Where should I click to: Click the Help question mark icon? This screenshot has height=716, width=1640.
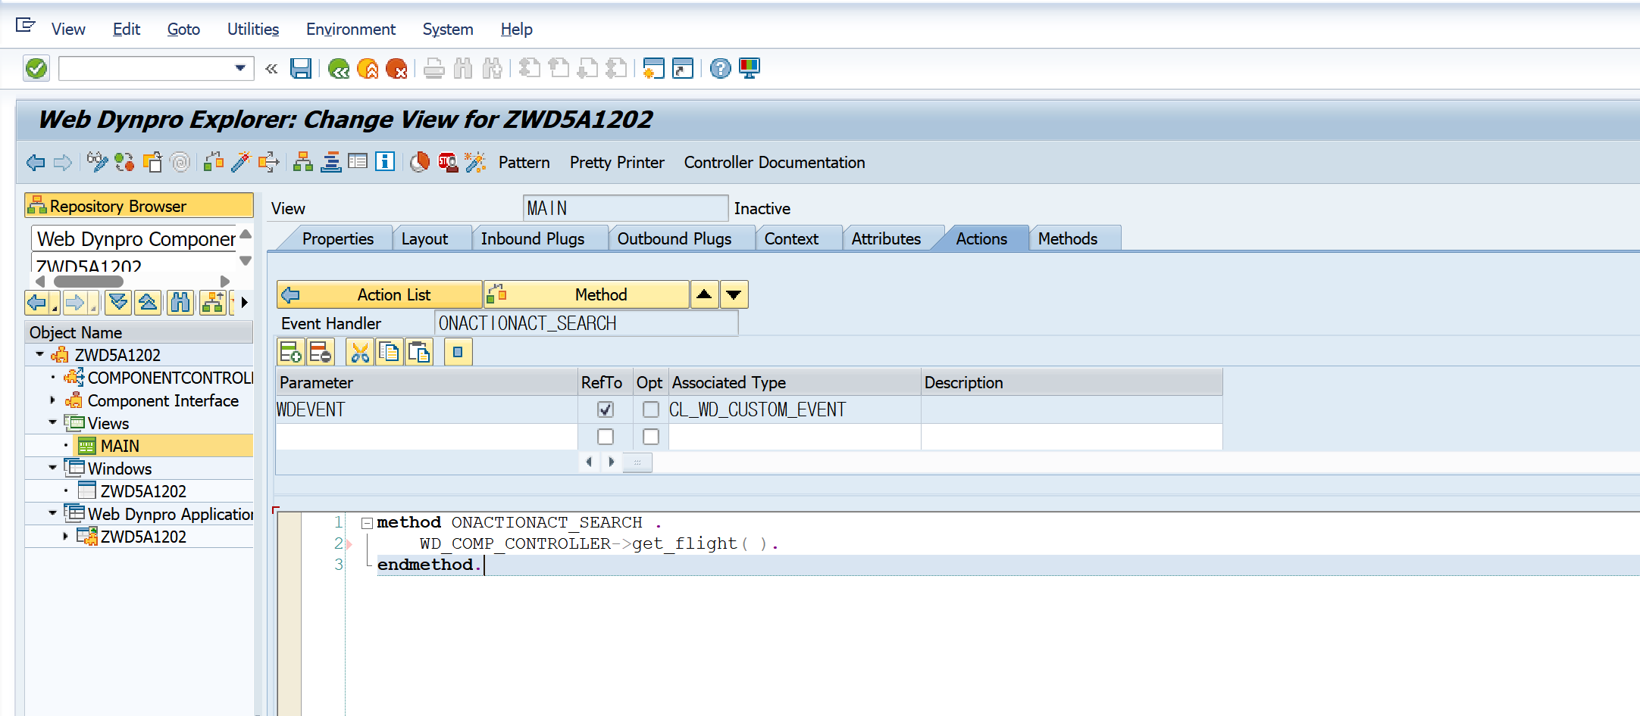pyautogui.click(x=721, y=69)
